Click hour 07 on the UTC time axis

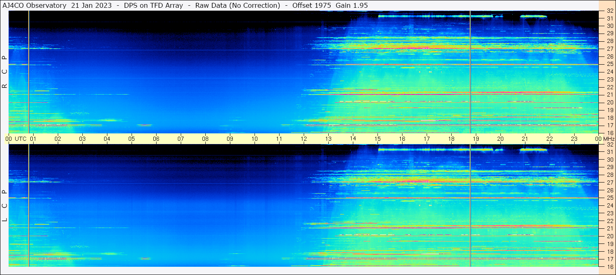[181, 139]
